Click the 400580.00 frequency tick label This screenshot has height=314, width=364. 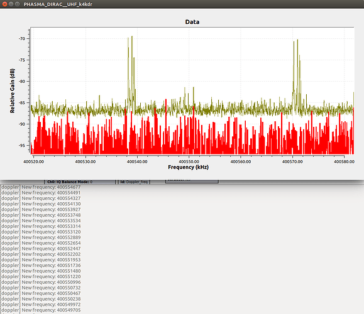coord(344,161)
